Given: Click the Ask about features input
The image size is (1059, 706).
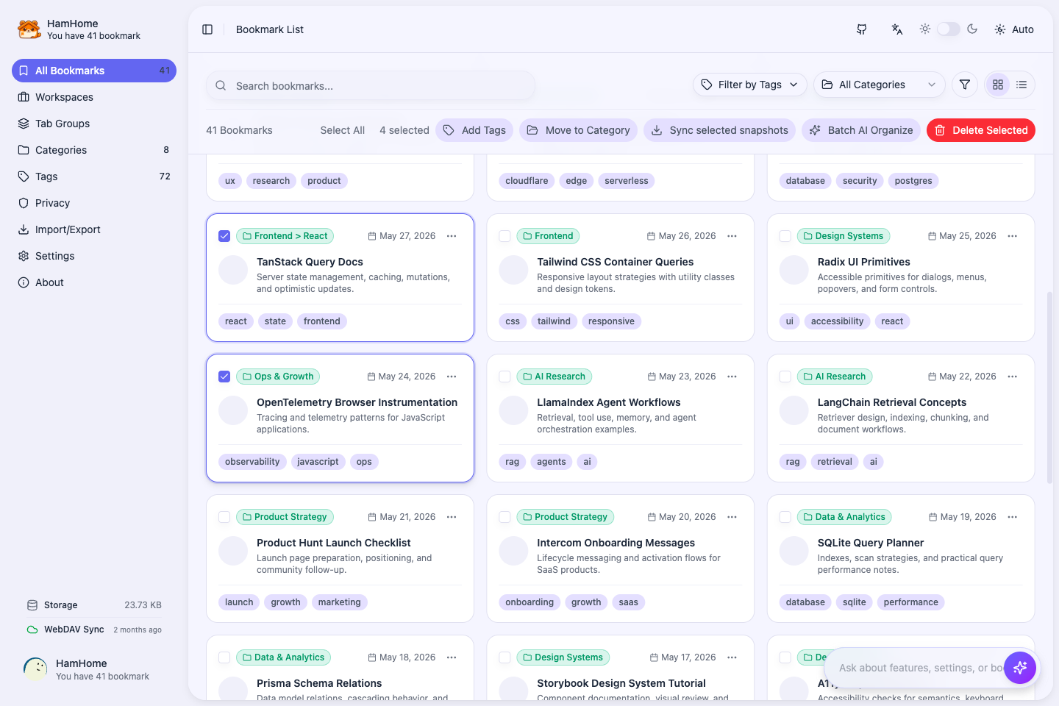Looking at the screenshot, I should pos(919,668).
